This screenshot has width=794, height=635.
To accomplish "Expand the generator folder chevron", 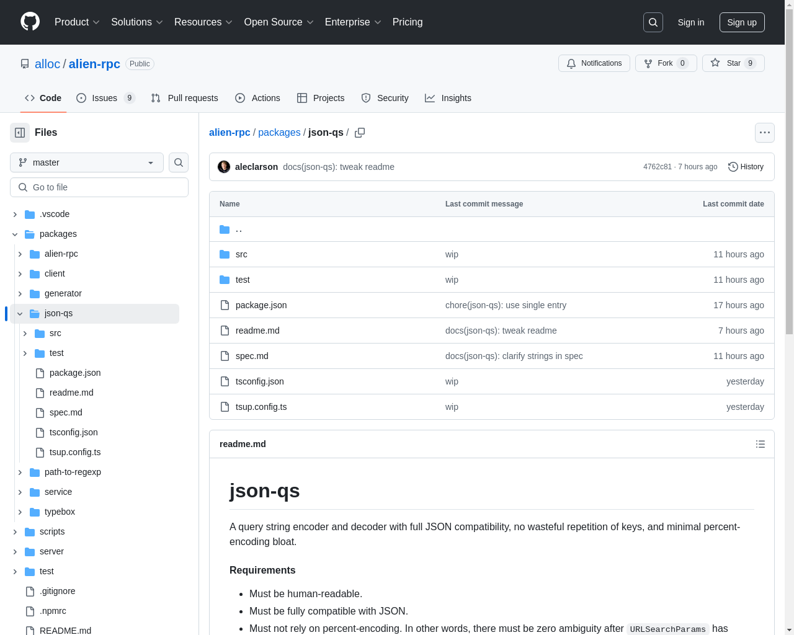I will coord(20,293).
